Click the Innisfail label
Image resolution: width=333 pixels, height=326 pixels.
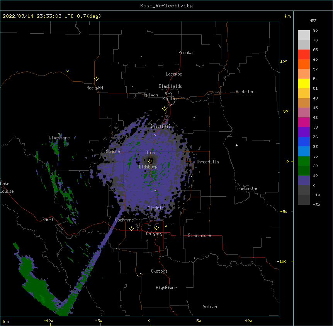160,126
